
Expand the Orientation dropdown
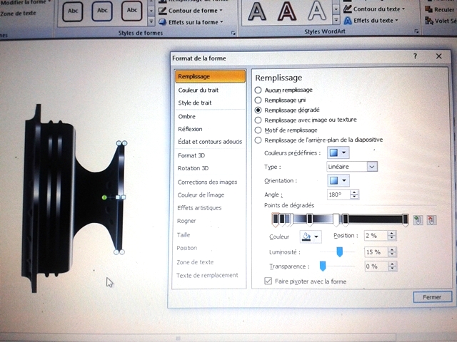pos(338,180)
